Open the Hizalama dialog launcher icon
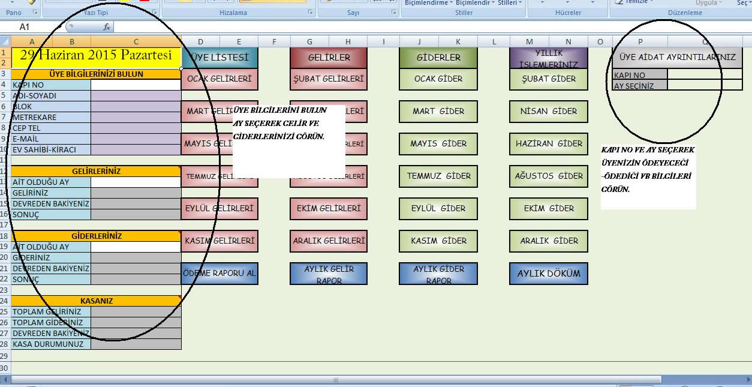Image resolution: width=752 pixels, height=387 pixels. pyautogui.click(x=311, y=11)
